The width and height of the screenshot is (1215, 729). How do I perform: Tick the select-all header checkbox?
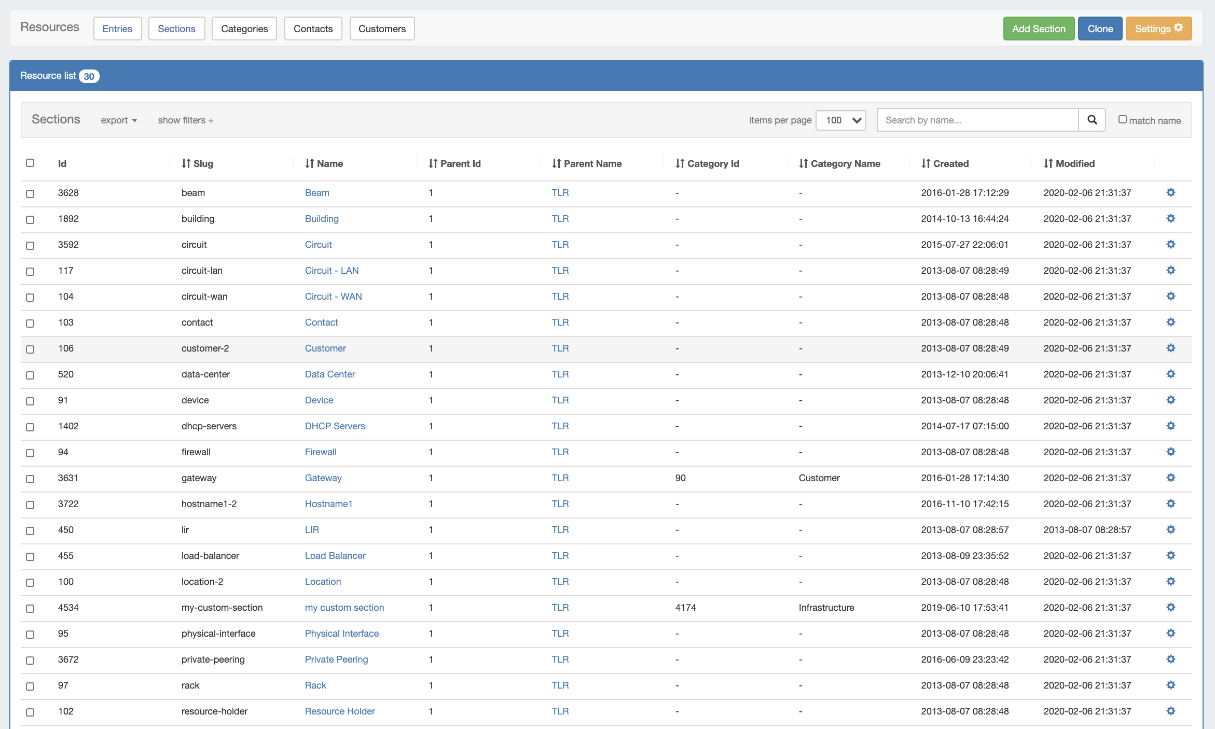point(30,163)
